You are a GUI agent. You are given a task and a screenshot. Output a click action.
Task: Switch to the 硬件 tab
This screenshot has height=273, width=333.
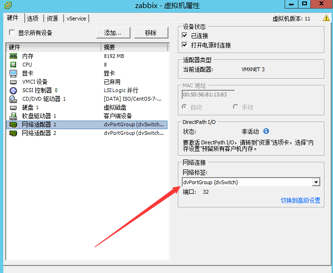point(13,18)
